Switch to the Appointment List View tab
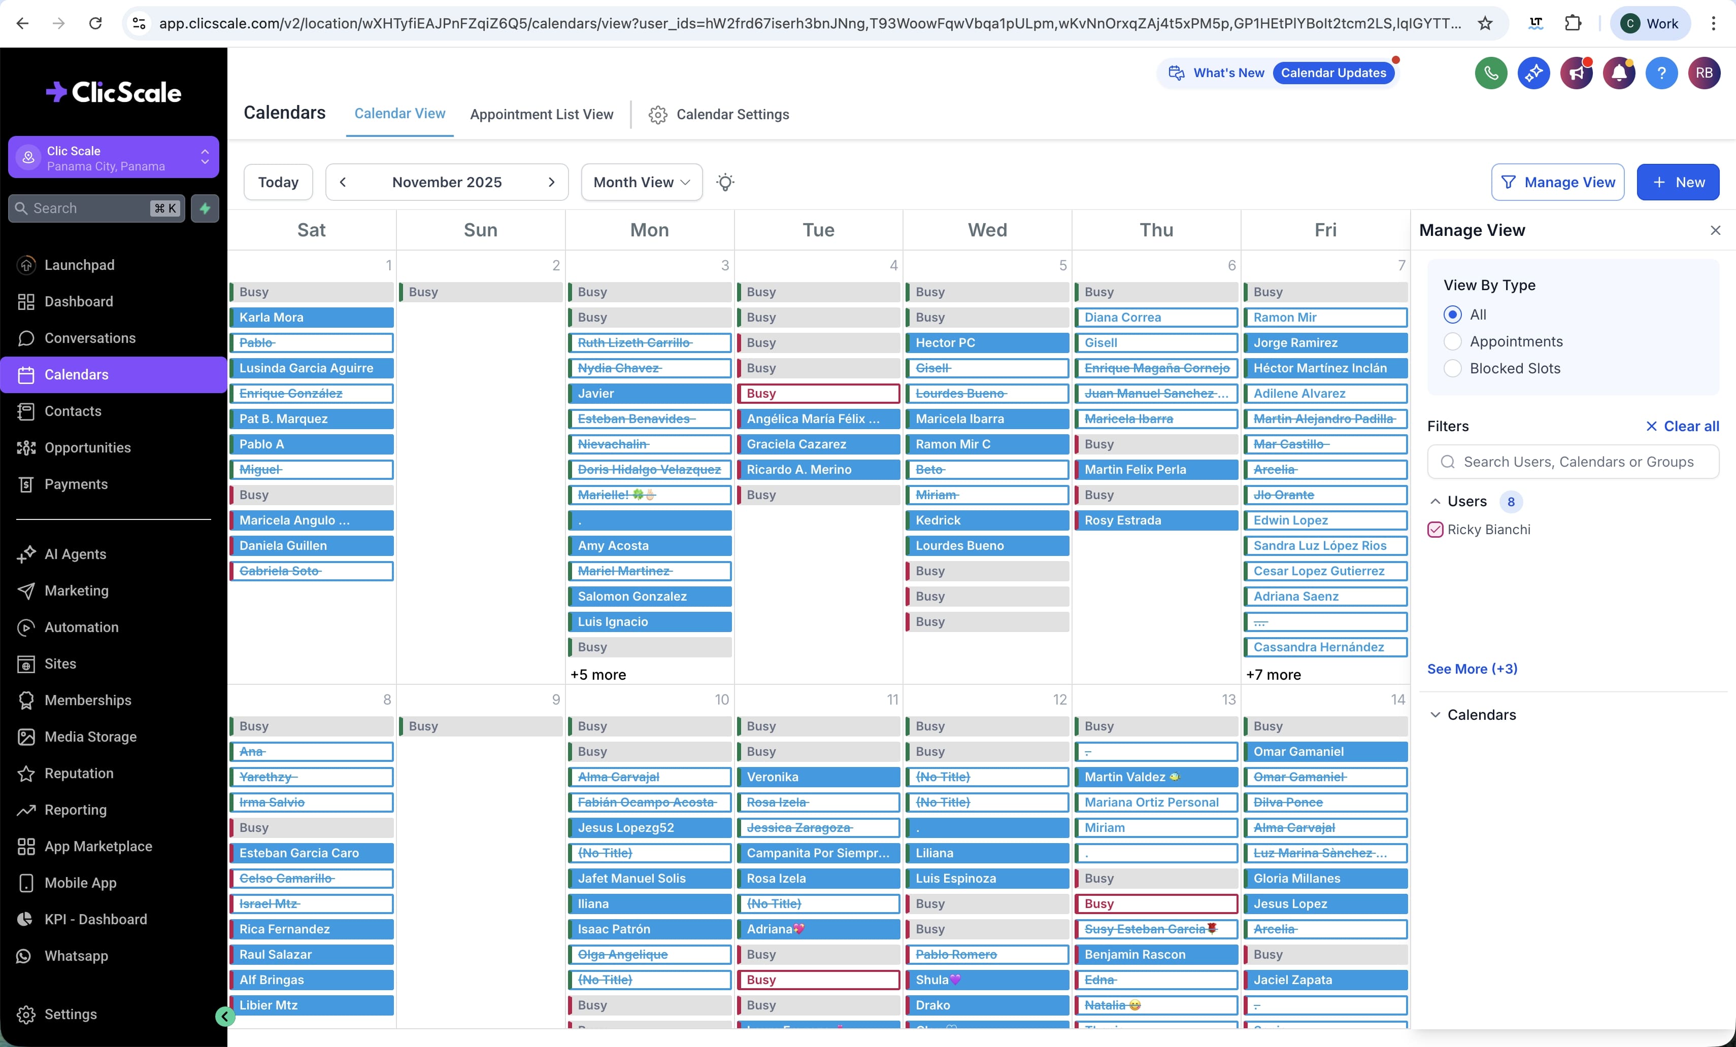Viewport: 1736px width, 1047px height. coord(541,114)
